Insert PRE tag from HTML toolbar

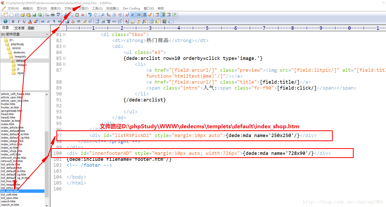[x=114, y=21]
